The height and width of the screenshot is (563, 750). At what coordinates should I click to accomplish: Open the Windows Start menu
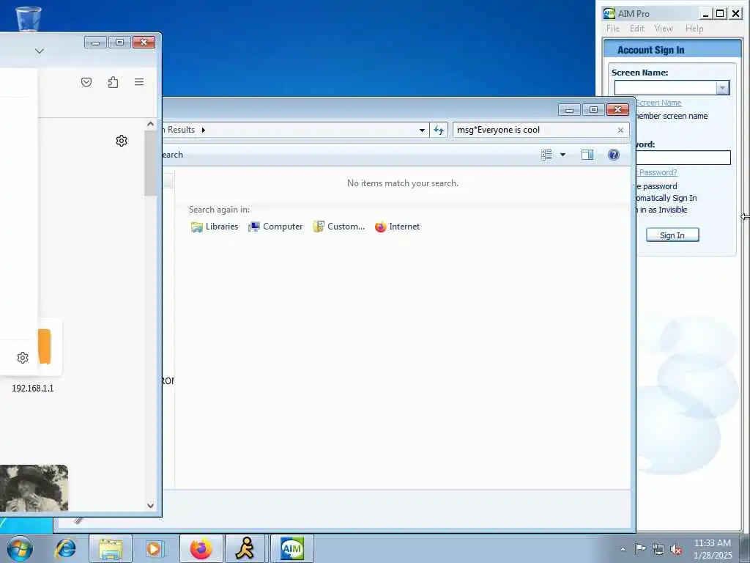coord(20,548)
